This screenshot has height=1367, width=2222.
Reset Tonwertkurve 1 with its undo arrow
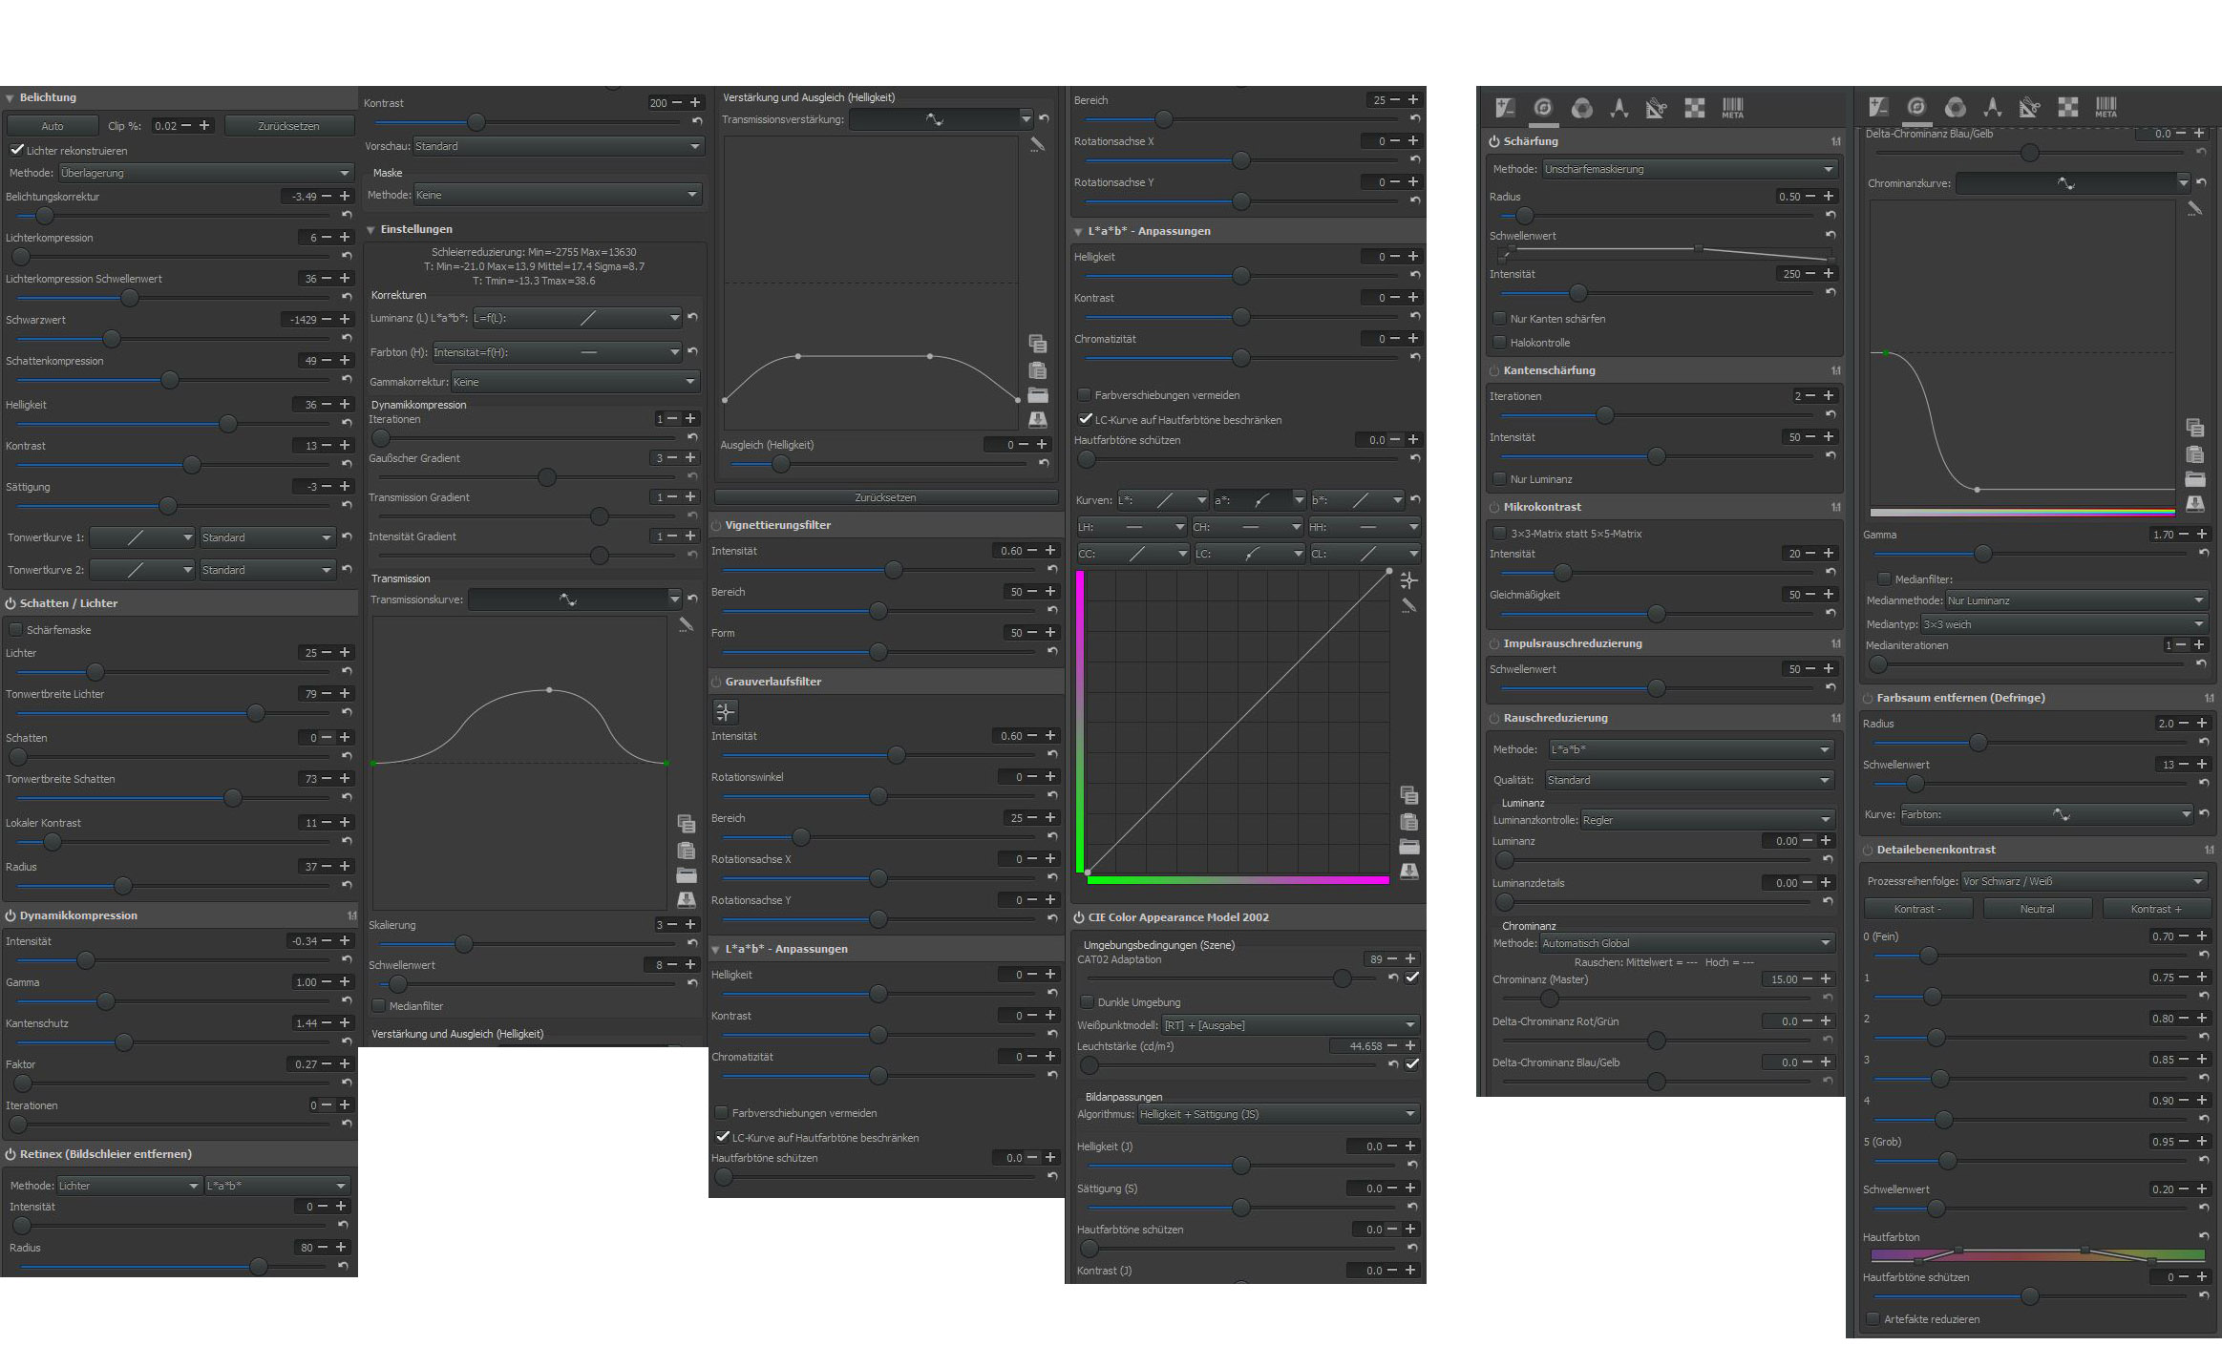(x=347, y=537)
